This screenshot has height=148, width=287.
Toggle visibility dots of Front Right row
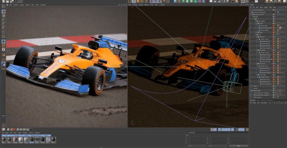pyautogui.click(x=275, y=75)
